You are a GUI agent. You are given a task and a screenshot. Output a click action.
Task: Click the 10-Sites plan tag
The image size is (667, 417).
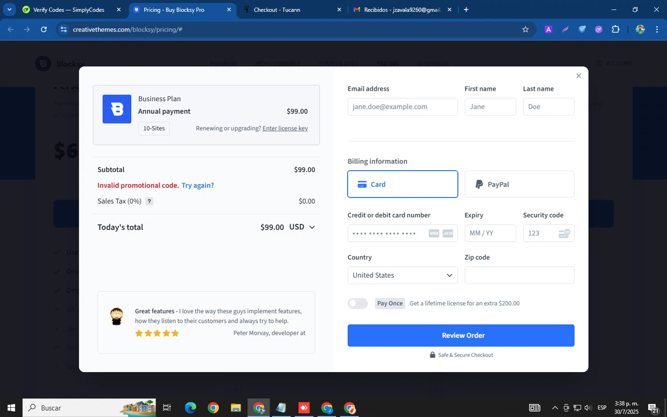[x=154, y=128]
